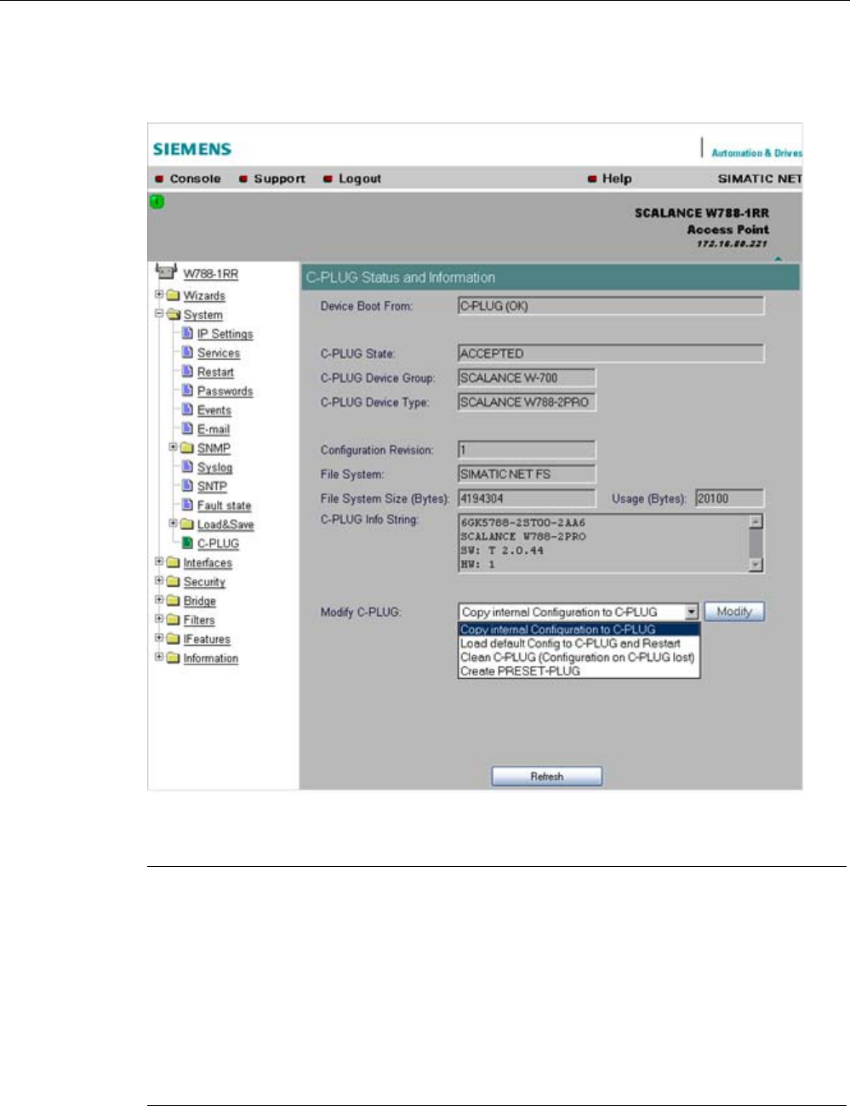Expand the Interfaces folder

point(159,562)
